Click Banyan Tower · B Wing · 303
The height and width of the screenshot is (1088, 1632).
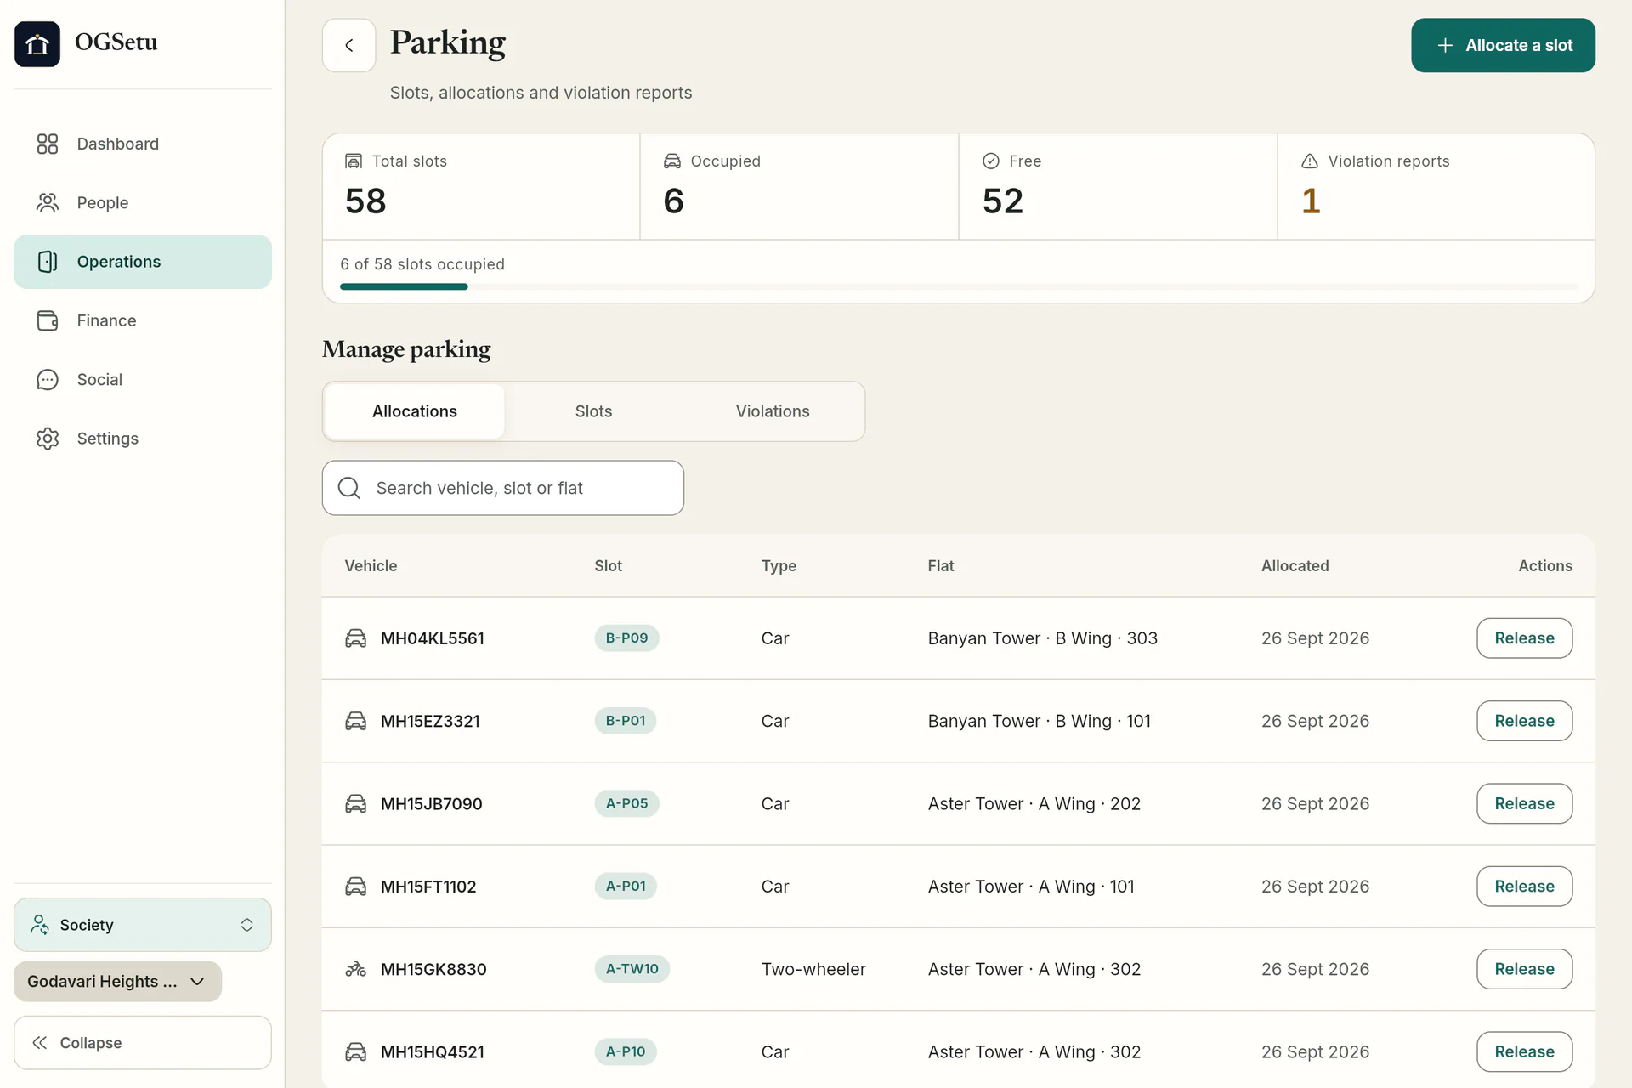point(1042,638)
